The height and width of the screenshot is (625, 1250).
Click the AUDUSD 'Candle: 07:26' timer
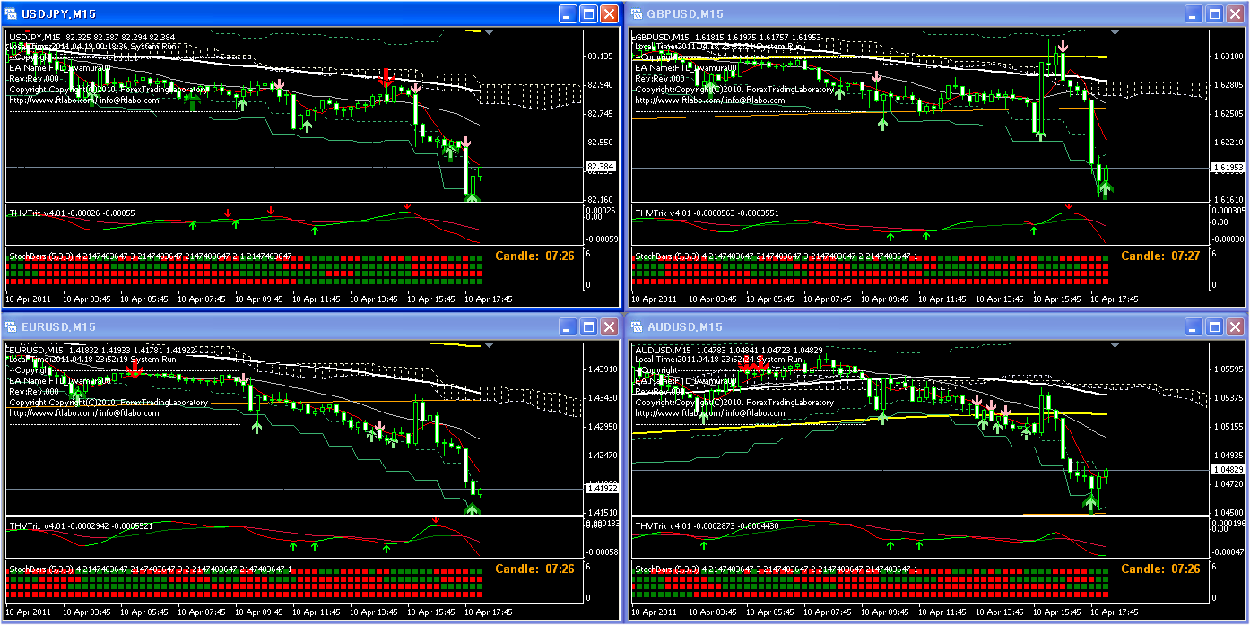[x=1160, y=569]
